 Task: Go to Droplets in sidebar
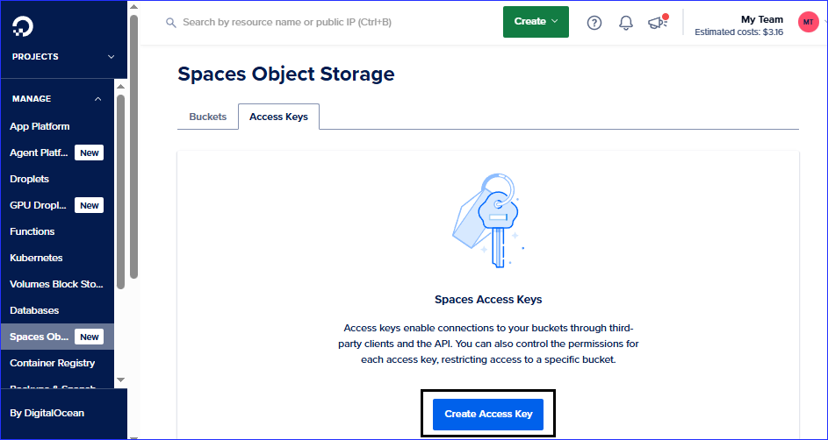pyautogui.click(x=29, y=179)
